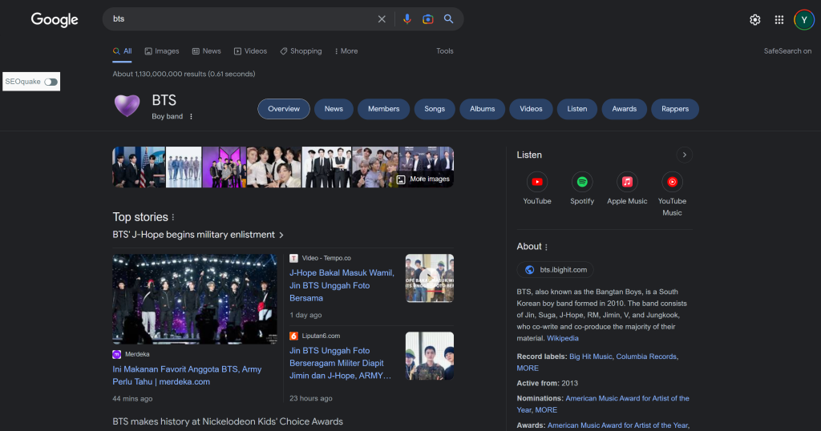This screenshot has width=821, height=431.
Task: Open first BTS image in image strip
Action: click(139, 167)
